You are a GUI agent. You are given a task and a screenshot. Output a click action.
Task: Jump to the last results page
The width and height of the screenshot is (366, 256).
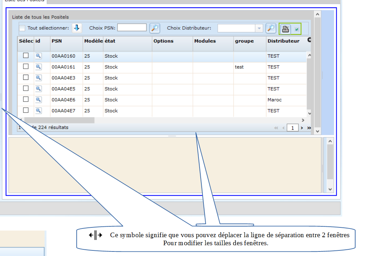(x=309, y=128)
